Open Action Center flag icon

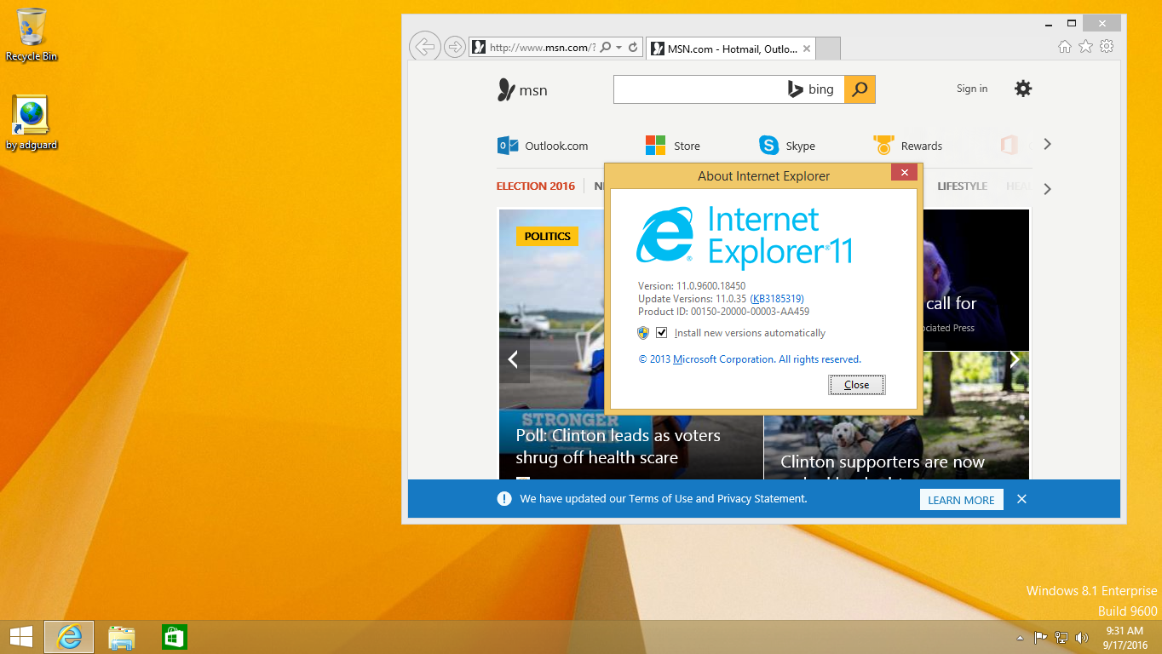point(1041,637)
